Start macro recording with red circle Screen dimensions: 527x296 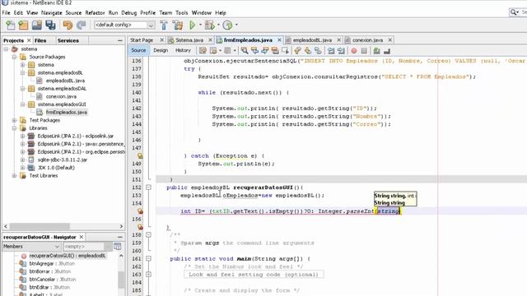tap(354, 51)
